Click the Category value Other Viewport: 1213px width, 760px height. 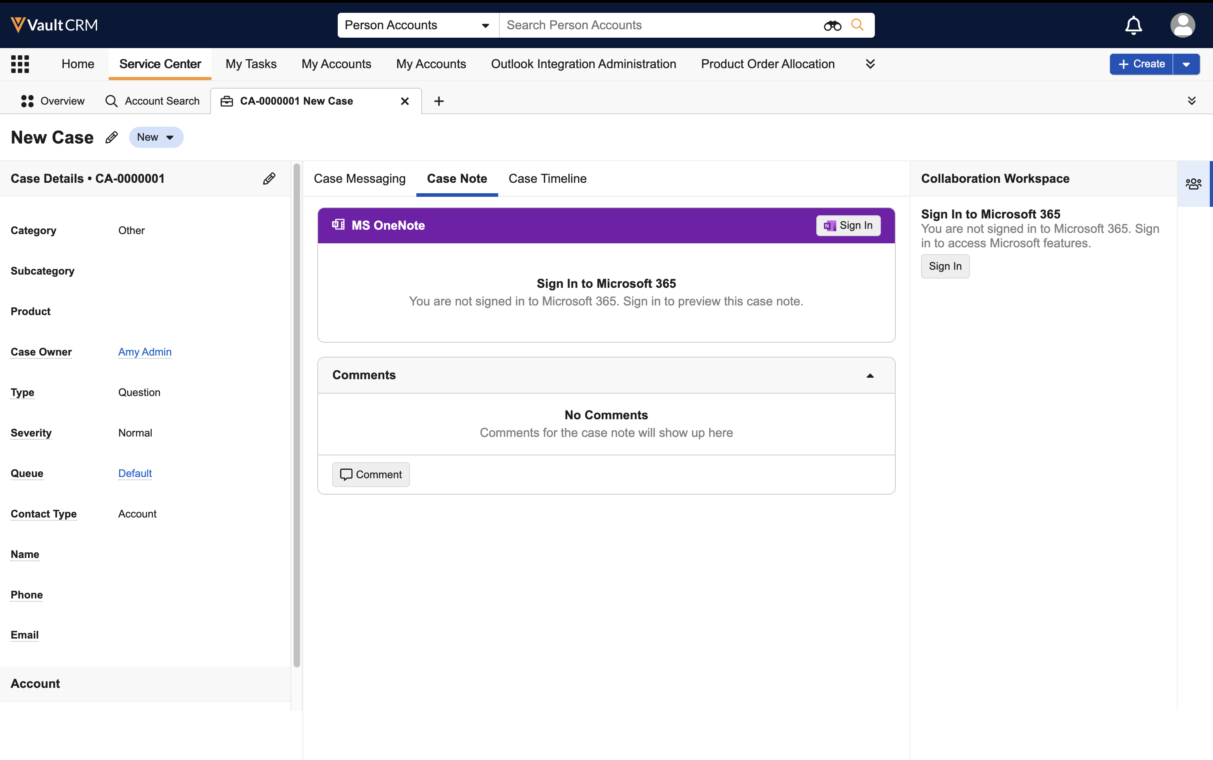tap(131, 230)
